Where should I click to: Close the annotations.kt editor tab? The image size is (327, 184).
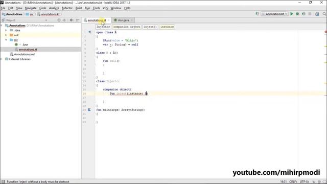pos(109,20)
